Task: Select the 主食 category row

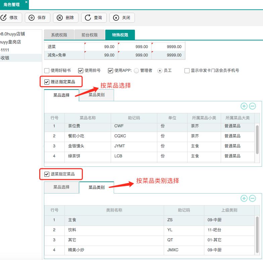Action: (150, 221)
